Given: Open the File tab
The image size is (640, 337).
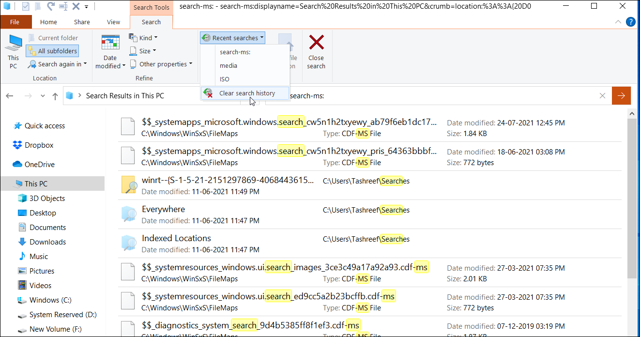Looking at the screenshot, I should tap(15, 22).
